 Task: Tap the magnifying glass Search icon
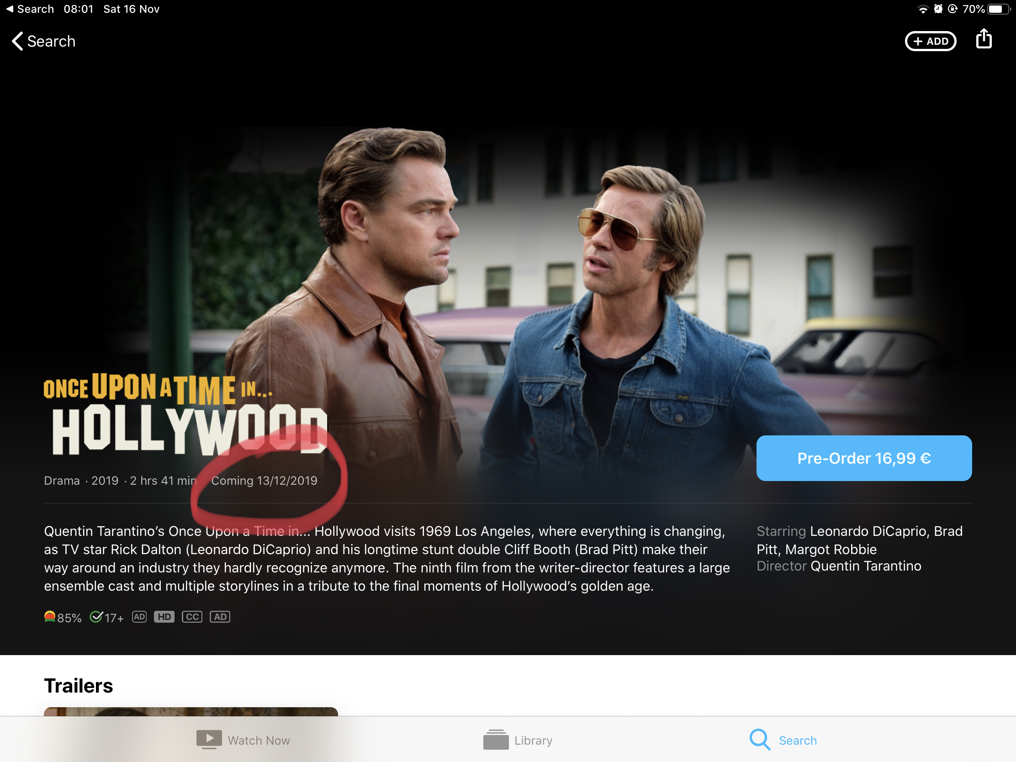click(x=760, y=740)
